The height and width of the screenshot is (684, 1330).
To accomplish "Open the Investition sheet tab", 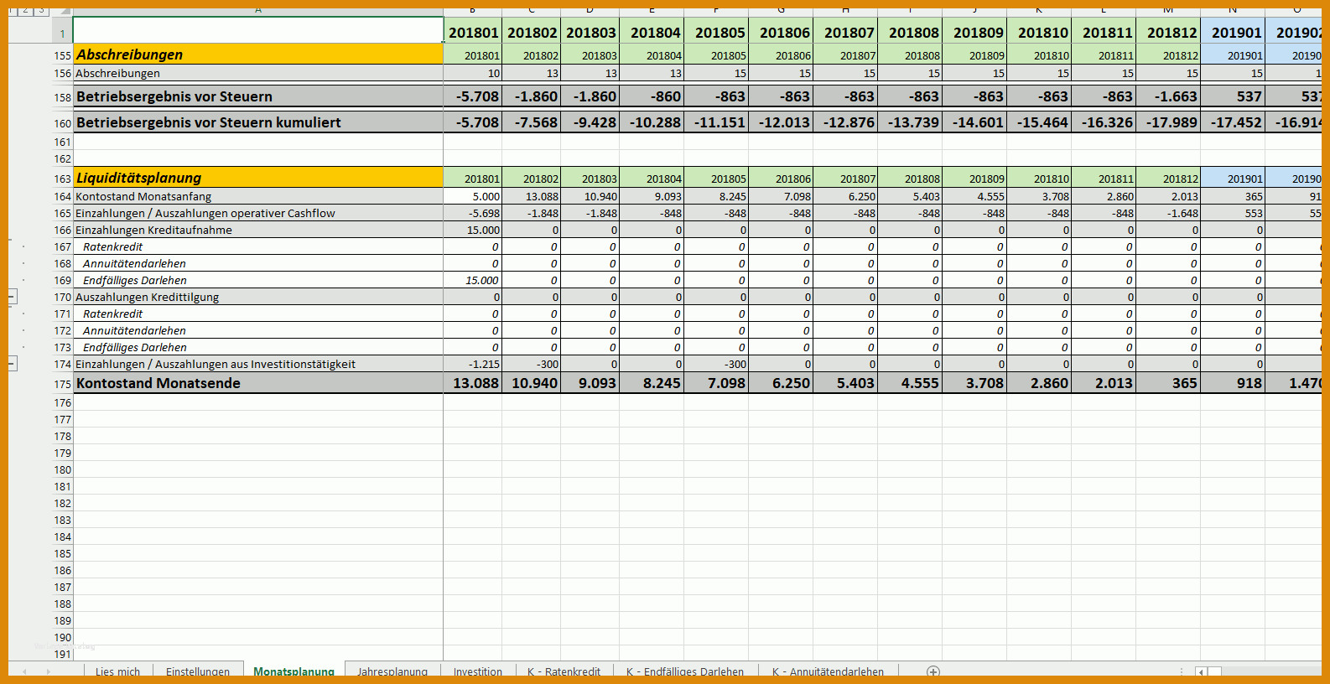I will pyautogui.click(x=478, y=671).
